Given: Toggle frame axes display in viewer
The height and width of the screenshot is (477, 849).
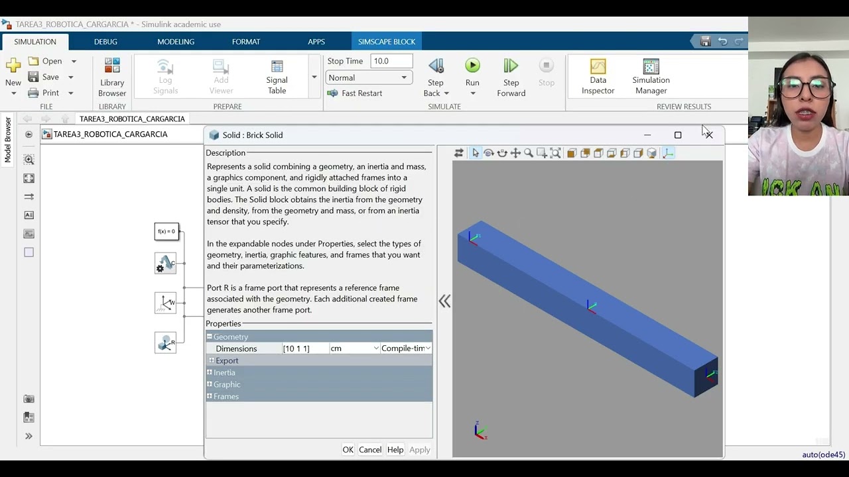Looking at the screenshot, I should [x=668, y=153].
